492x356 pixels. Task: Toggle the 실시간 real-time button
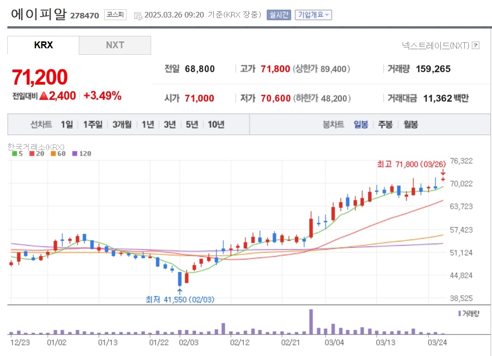(279, 15)
